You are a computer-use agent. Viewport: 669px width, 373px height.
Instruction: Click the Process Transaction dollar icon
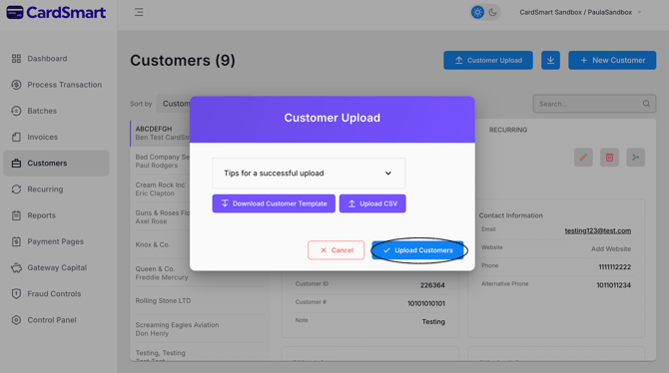16,85
